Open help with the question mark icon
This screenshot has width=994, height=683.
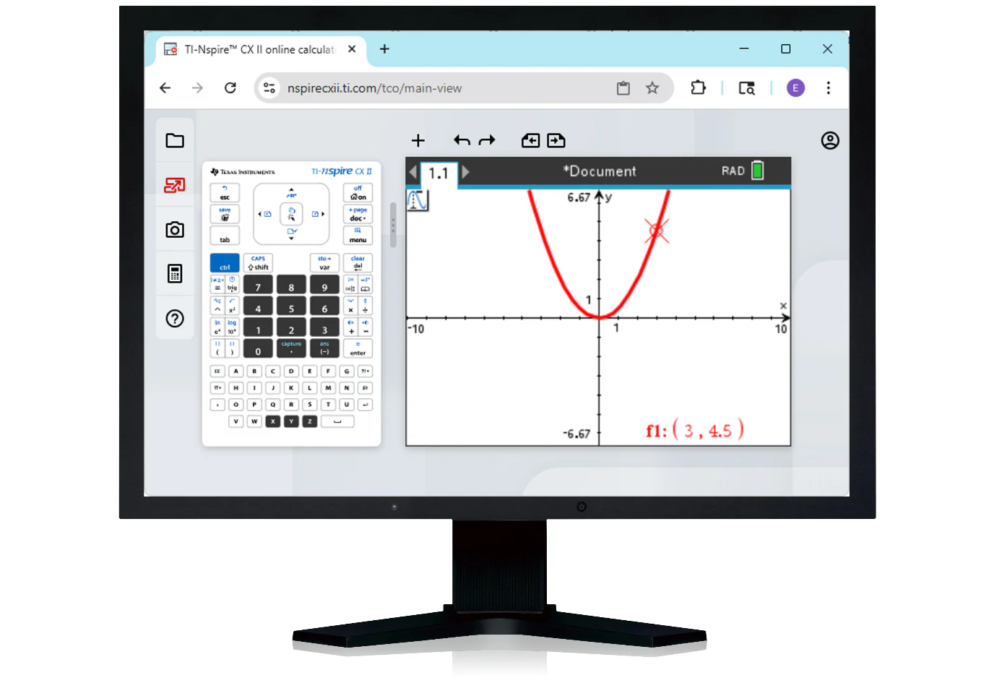175,319
